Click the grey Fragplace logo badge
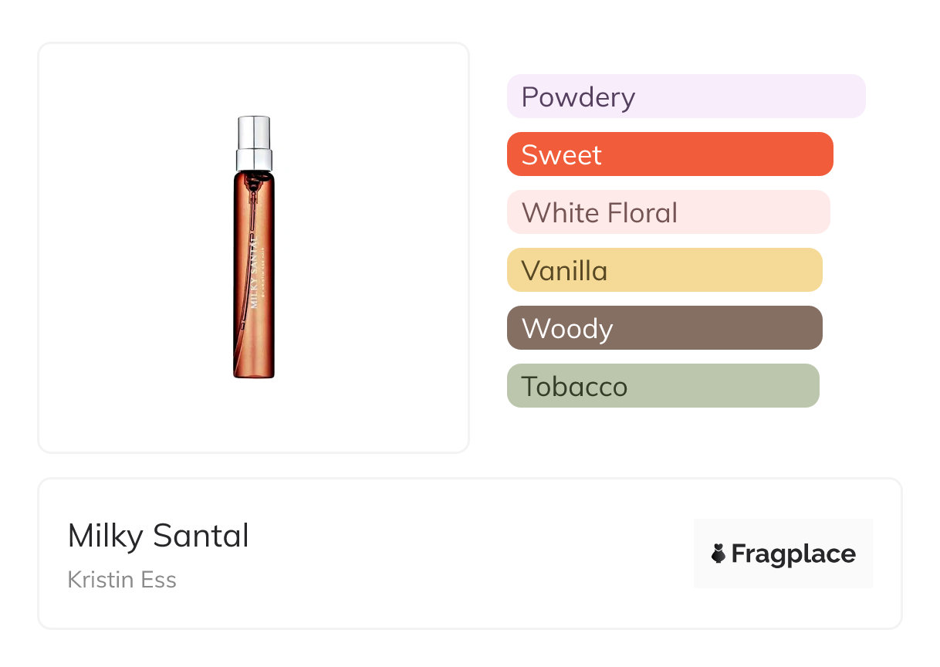 (x=783, y=533)
